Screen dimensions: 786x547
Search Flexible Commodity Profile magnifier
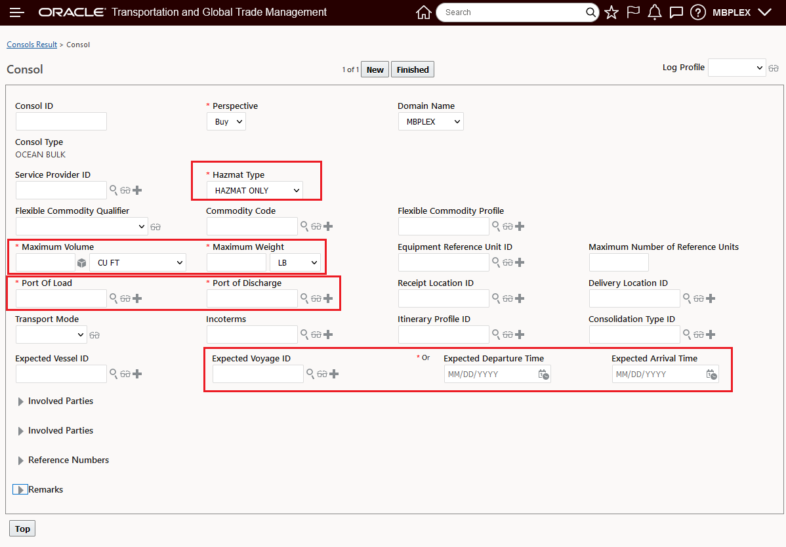pos(496,226)
